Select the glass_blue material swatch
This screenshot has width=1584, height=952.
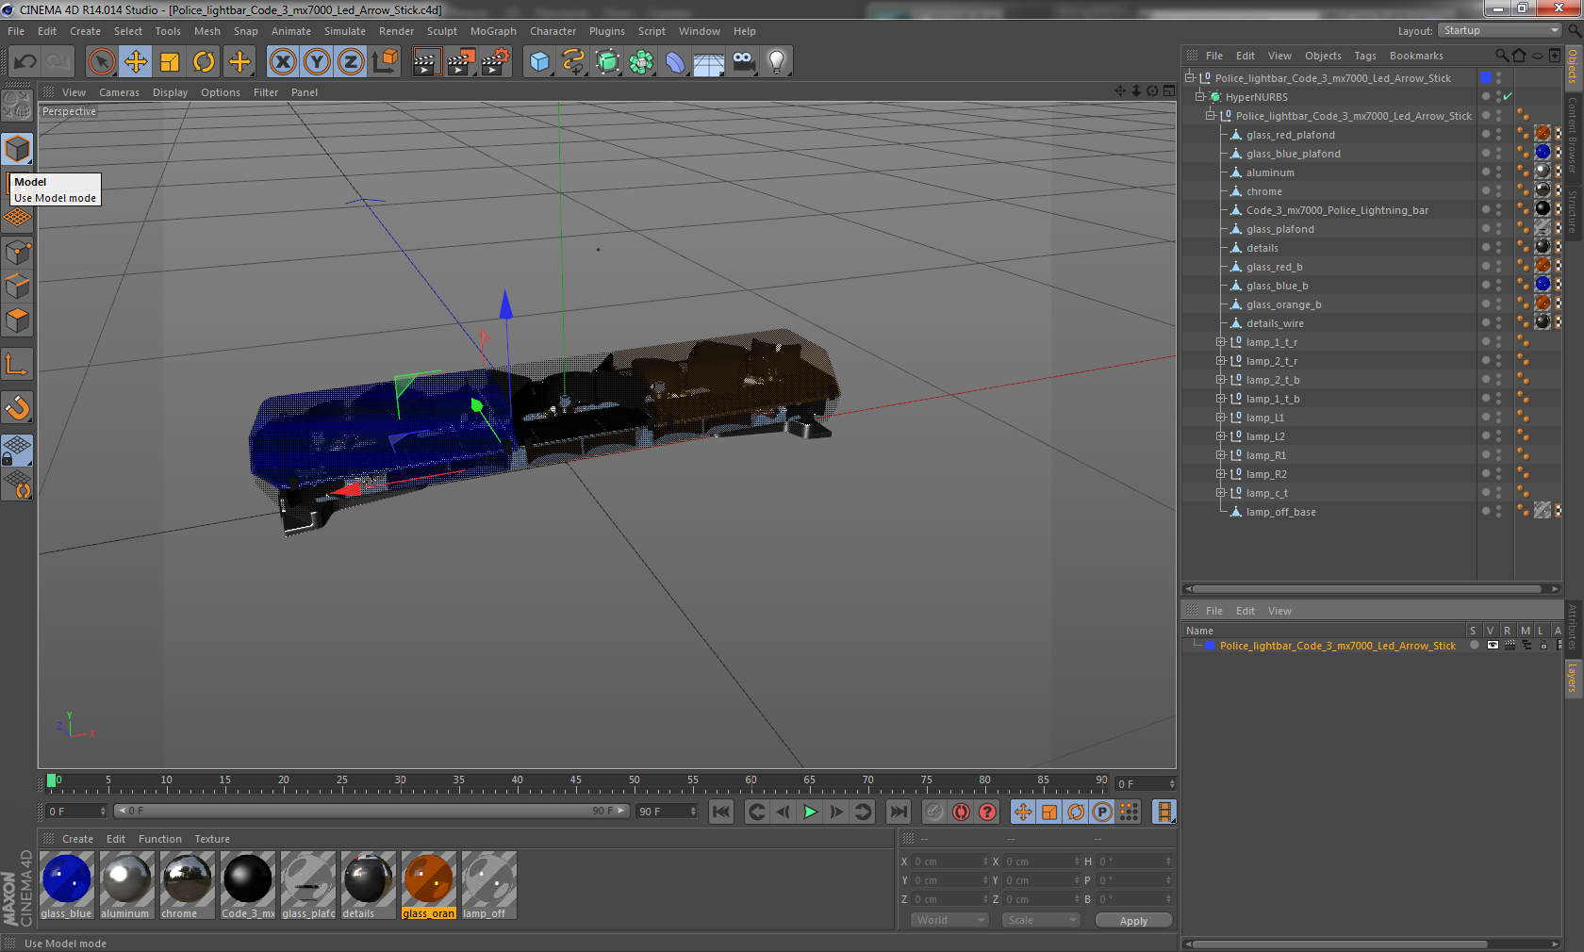pos(67,885)
